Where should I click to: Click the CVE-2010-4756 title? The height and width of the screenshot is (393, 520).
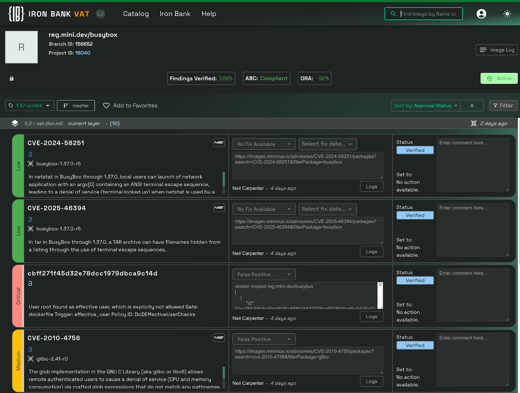tap(54, 338)
